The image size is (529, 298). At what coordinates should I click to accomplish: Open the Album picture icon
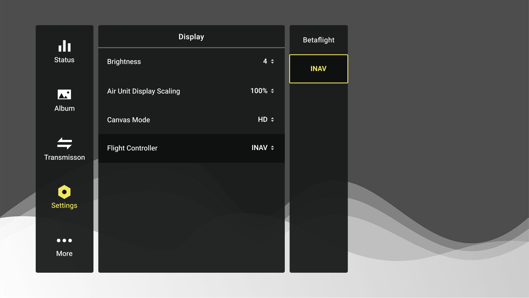64,94
